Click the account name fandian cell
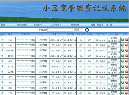 coord(10,50)
